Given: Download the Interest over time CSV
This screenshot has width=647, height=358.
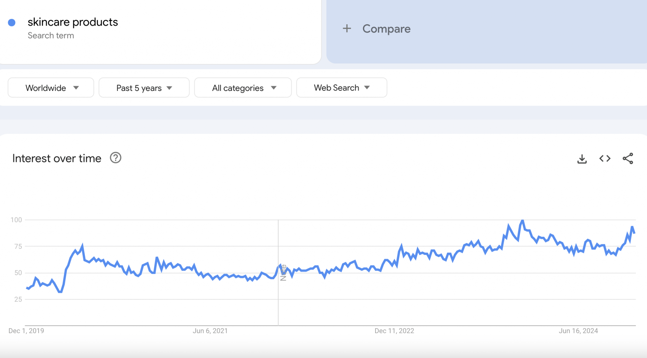Looking at the screenshot, I should click(582, 159).
